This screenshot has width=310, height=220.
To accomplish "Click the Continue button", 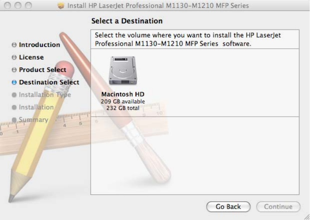I will coord(278,207).
